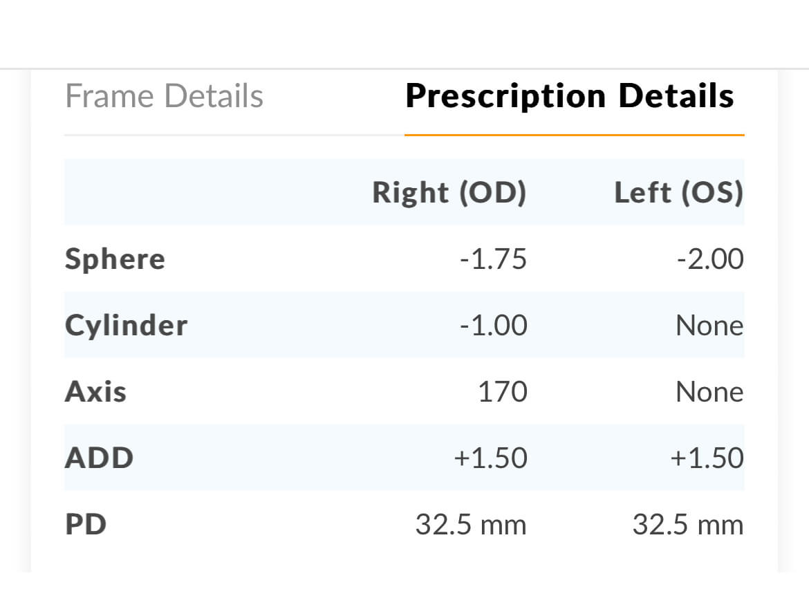Viewport: 809px width, 607px height.
Task: Click the ADD row label
Action: coord(99,458)
